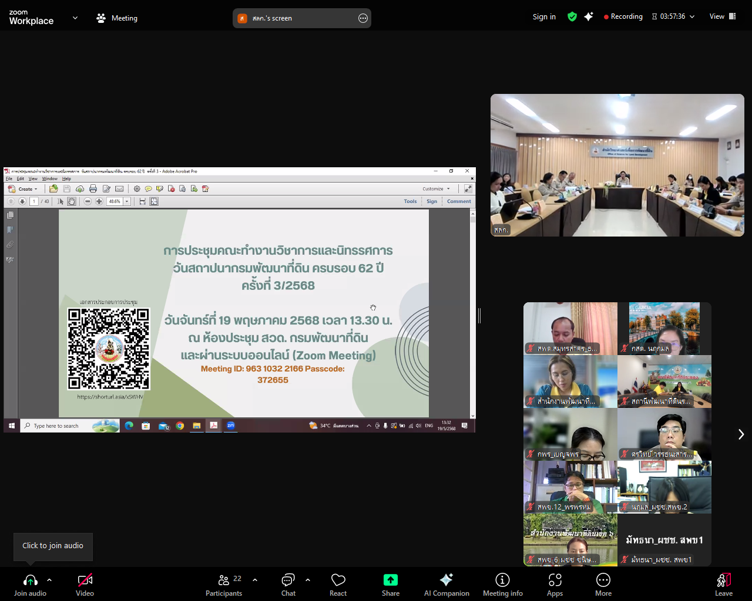Show Meeting info details
The height and width of the screenshot is (601, 752).
(502, 580)
